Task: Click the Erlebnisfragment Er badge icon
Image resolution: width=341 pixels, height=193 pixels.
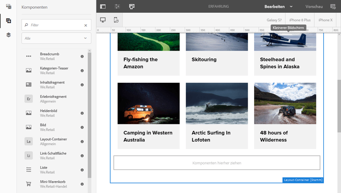Action: tap(29, 99)
